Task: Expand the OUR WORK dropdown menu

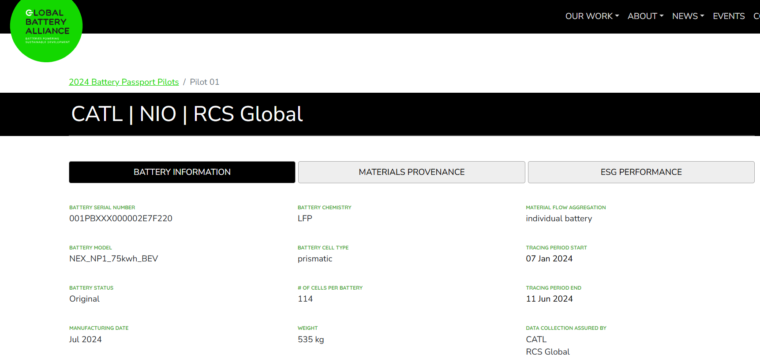Action: [x=592, y=16]
